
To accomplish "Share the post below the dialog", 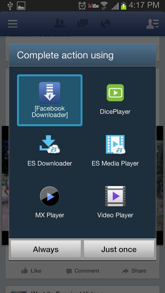I will pos(134,271).
